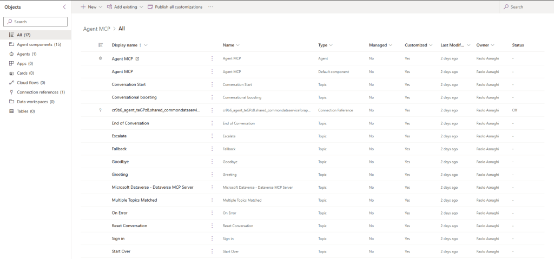Viewport: 554px width, 259px height.
Task: Click the list view icon in the table header
Action: (100, 45)
